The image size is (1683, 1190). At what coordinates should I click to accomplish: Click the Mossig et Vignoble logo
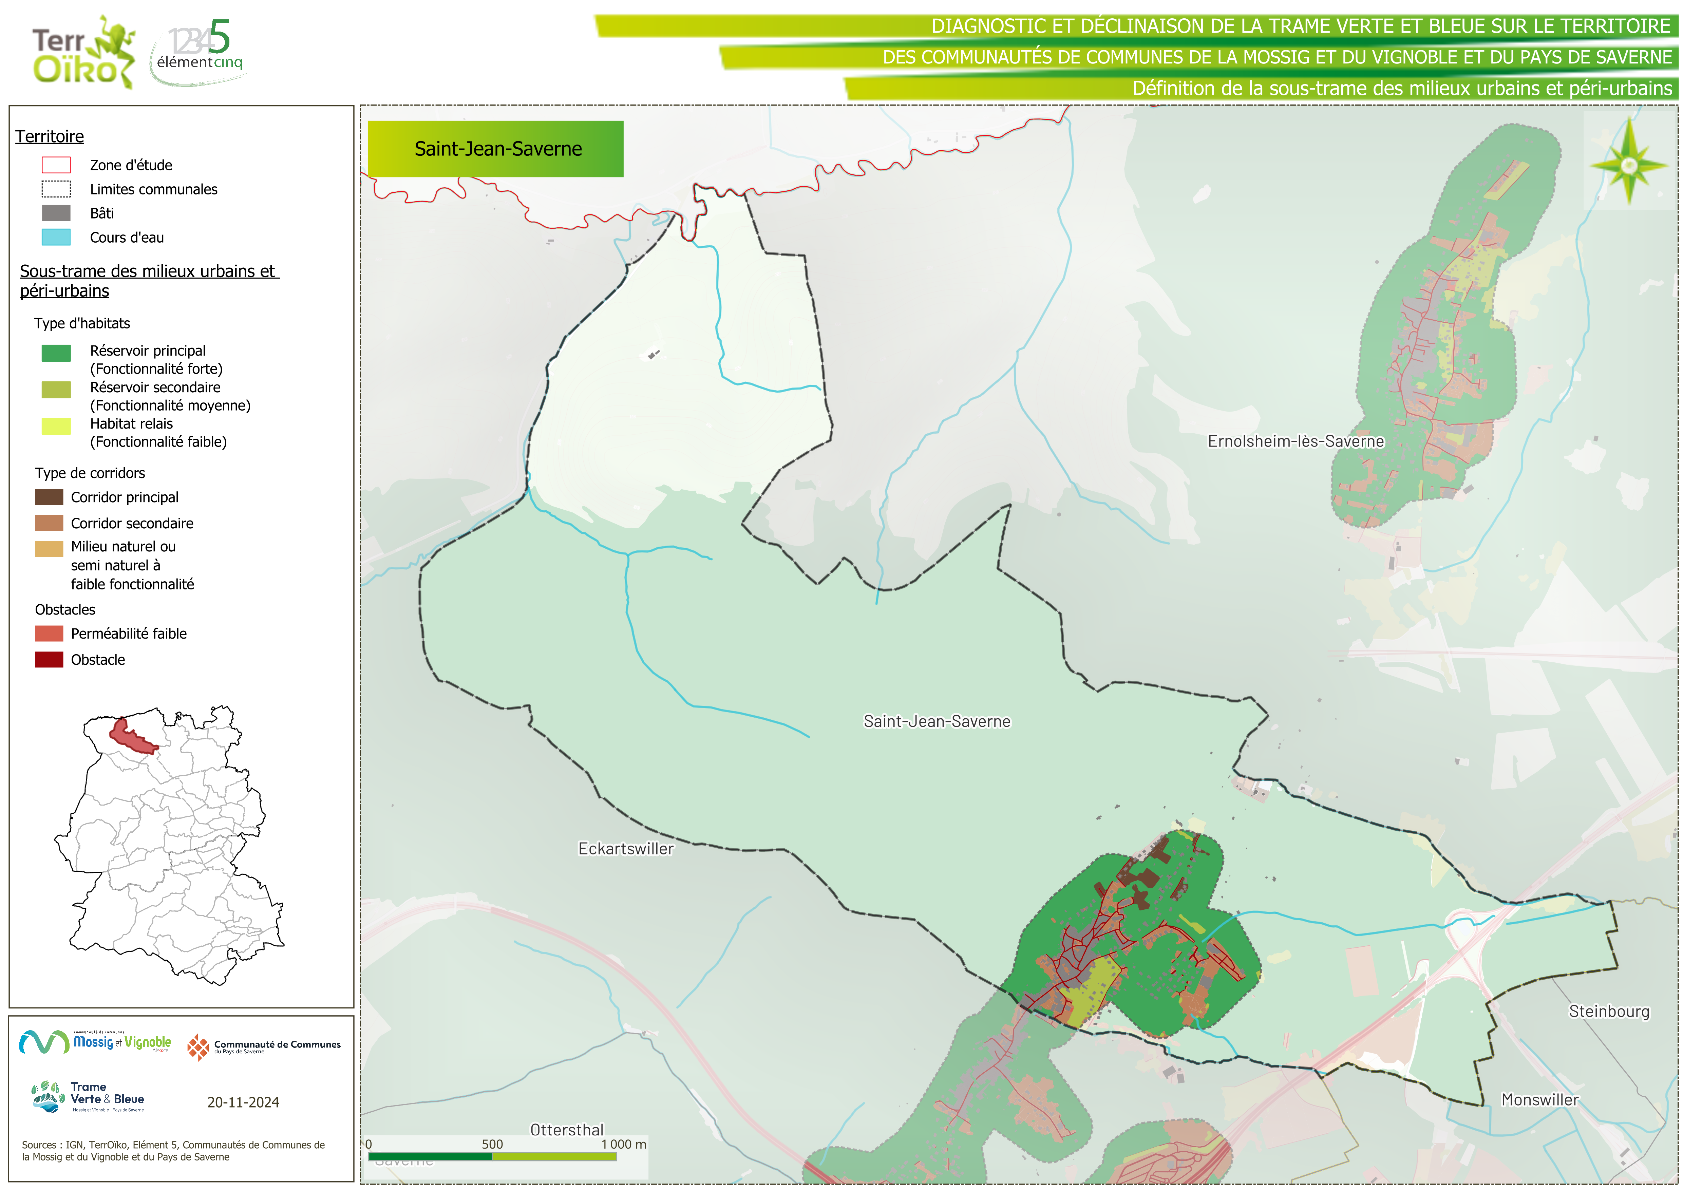[x=95, y=1042]
